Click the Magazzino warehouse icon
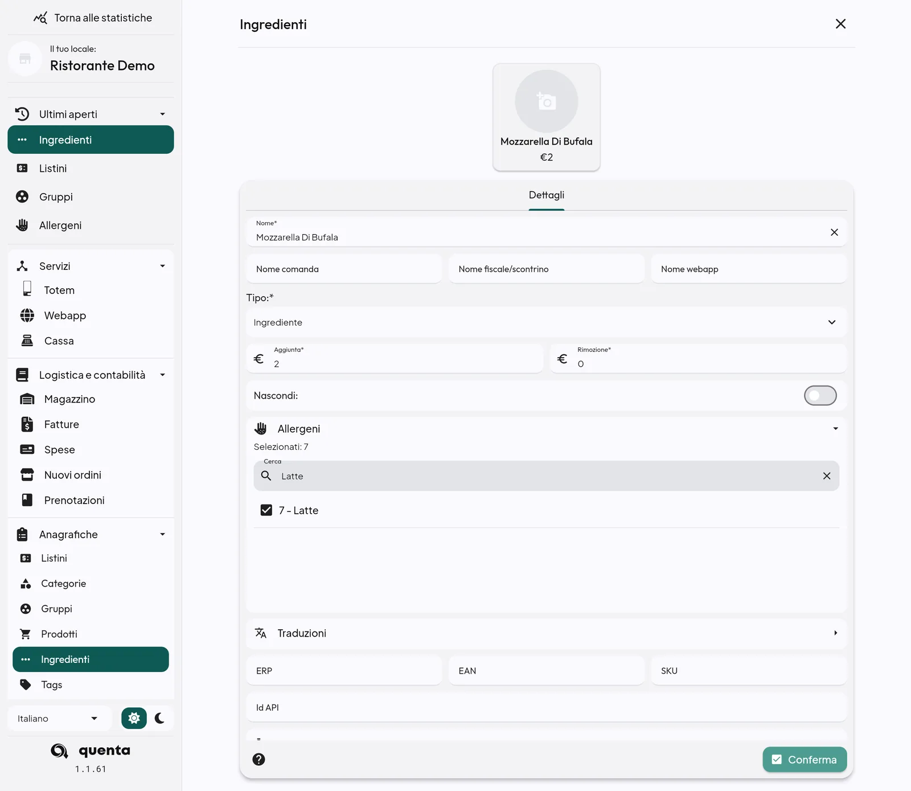The width and height of the screenshot is (911, 791). click(x=27, y=399)
